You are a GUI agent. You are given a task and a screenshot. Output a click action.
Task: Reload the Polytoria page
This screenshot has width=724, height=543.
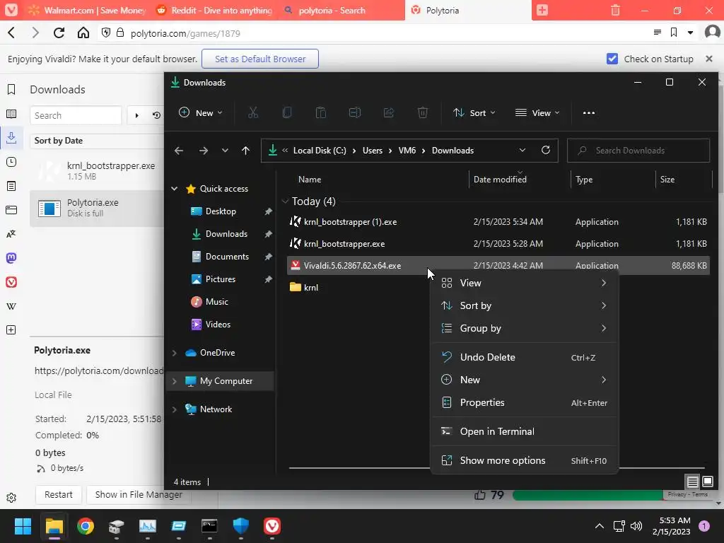[x=59, y=33]
